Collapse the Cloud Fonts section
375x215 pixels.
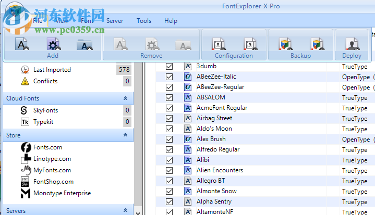point(125,98)
